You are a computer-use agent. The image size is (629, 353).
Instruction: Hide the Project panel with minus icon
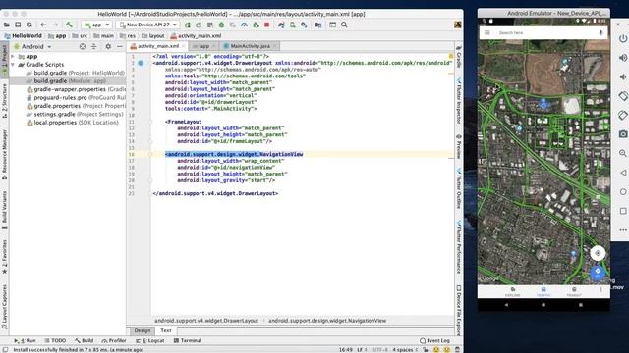pos(120,46)
